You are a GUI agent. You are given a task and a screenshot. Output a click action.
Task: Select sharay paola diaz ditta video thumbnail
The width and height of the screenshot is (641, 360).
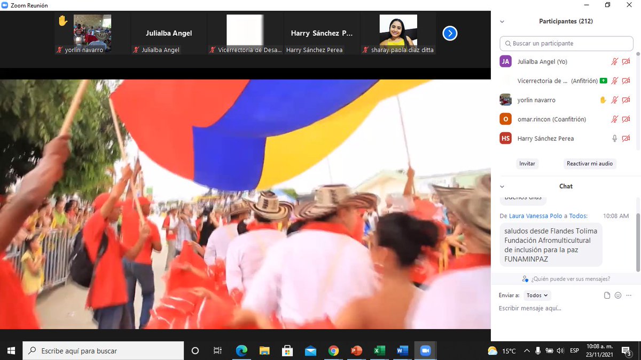tap(398, 33)
